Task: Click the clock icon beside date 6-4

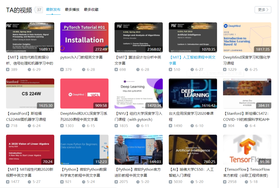Action: click(x=246, y=126)
